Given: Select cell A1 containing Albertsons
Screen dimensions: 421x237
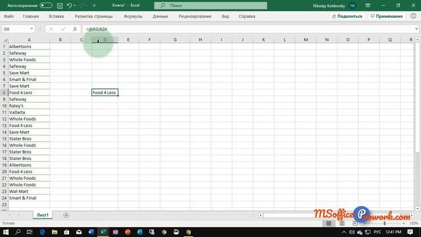Looking at the screenshot, I should click(29, 47).
